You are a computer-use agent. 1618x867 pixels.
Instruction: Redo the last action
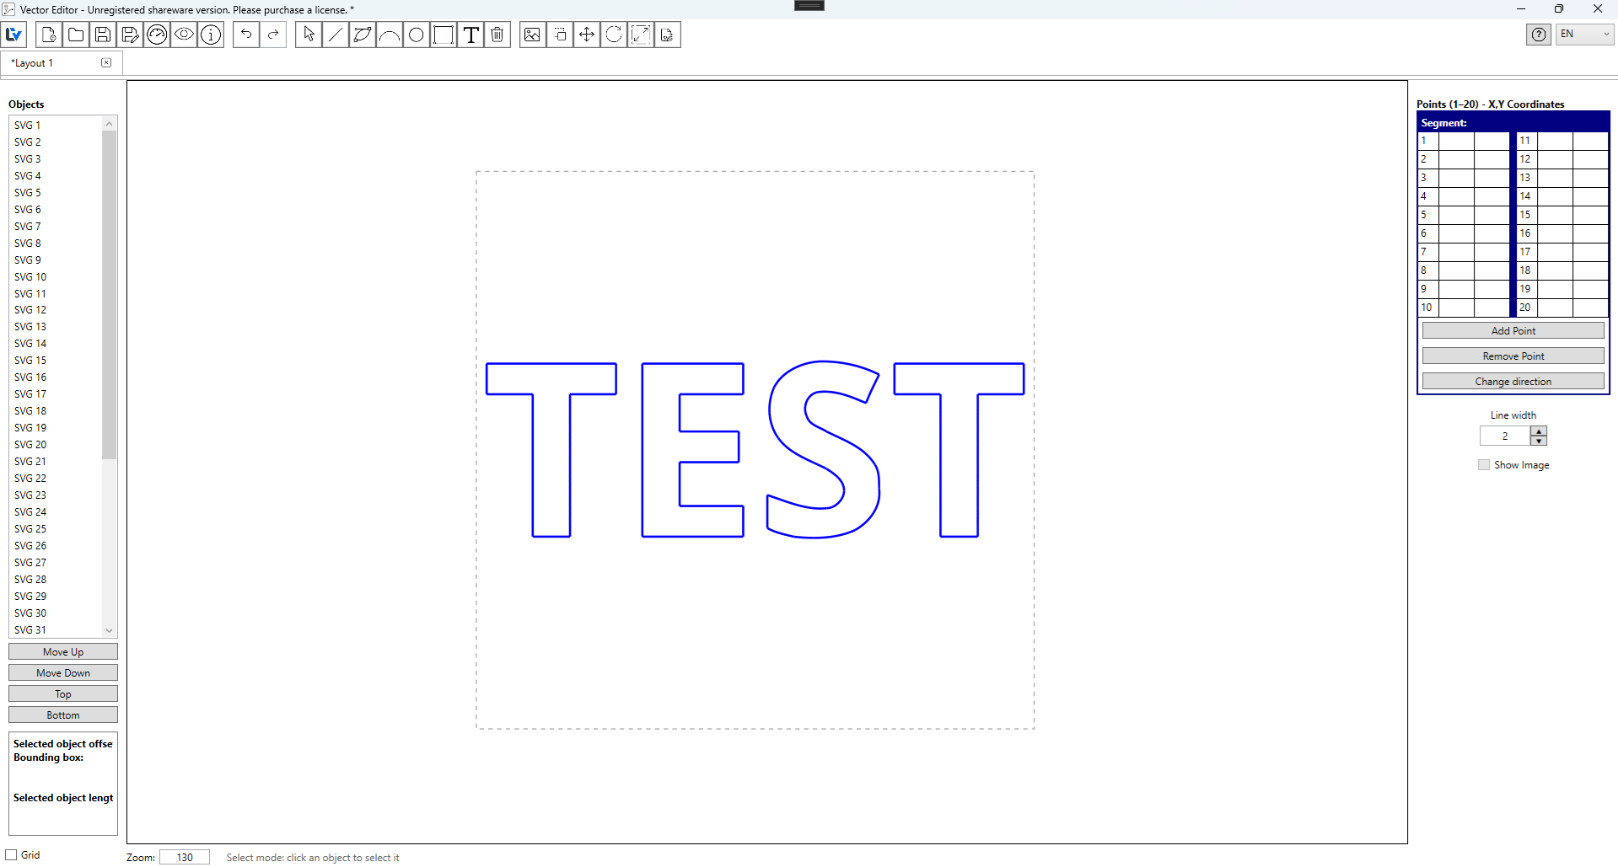273,35
